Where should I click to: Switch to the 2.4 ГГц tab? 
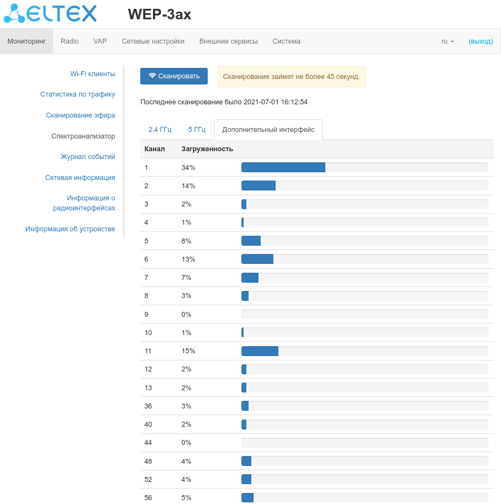point(160,130)
